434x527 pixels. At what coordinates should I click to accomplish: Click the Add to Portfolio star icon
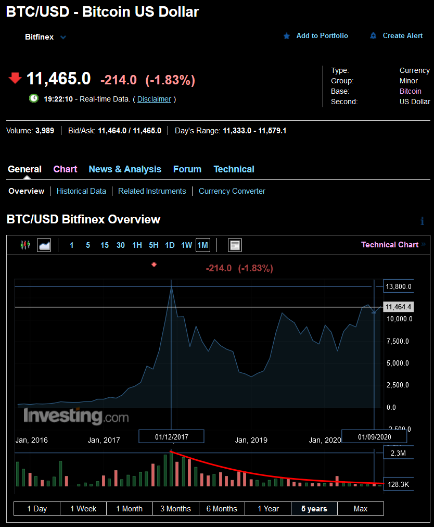(x=287, y=36)
